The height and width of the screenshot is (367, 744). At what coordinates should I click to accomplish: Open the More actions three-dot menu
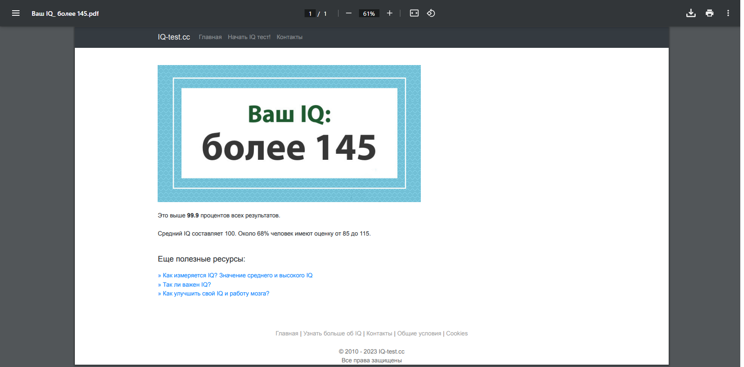(x=728, y=13)
